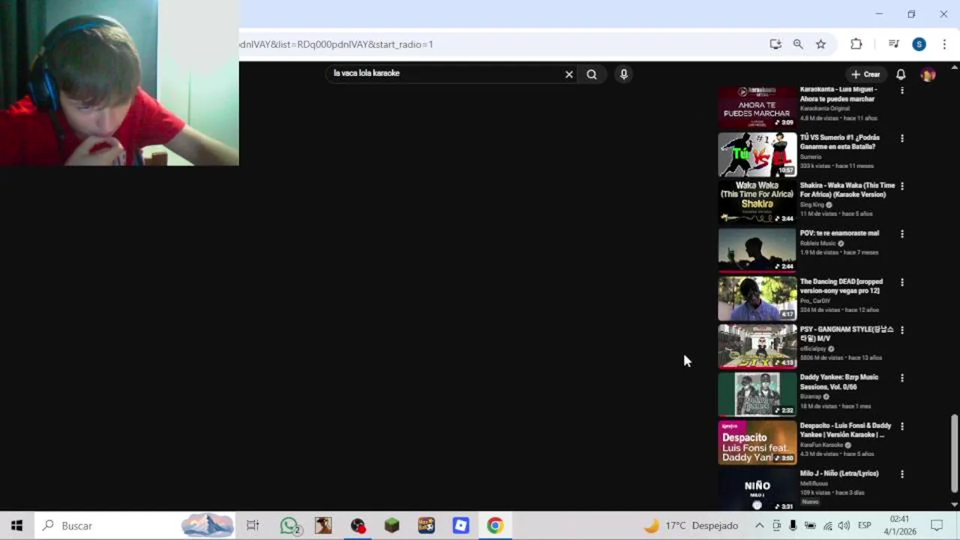
Task: Click title 'The Dancing DEAD [cropped version'
Action: [841, 286]
